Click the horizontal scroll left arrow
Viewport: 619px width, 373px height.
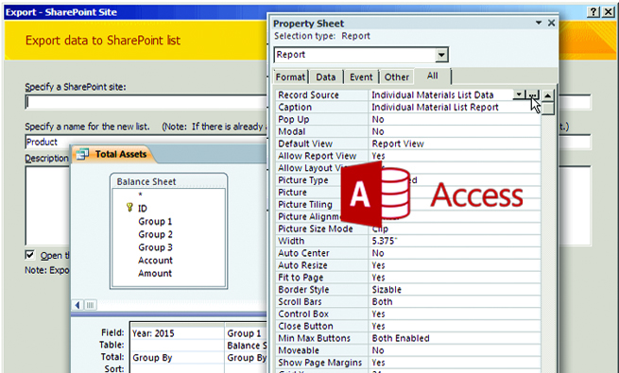[x=77, y=305]
